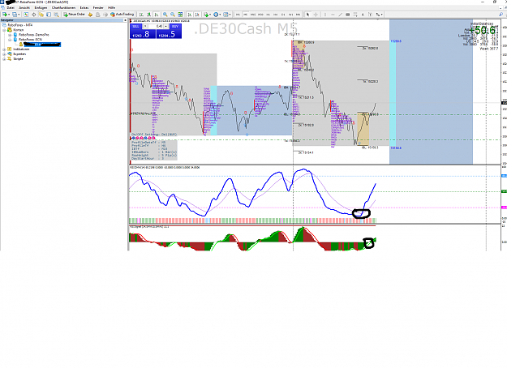The width and height of the screenshot is (507, 368).
Task: Select the RoboForex-DemoPro tree item
Action: tap(33, 35)
